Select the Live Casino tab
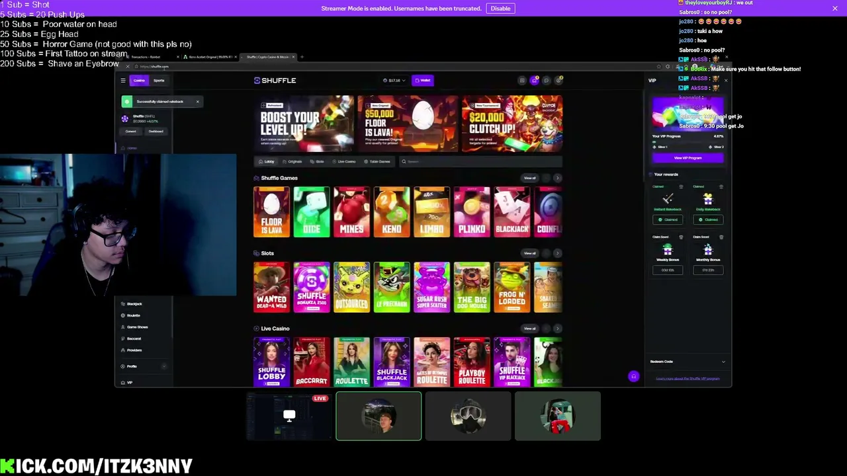847x476 pixels. [345, 162]
